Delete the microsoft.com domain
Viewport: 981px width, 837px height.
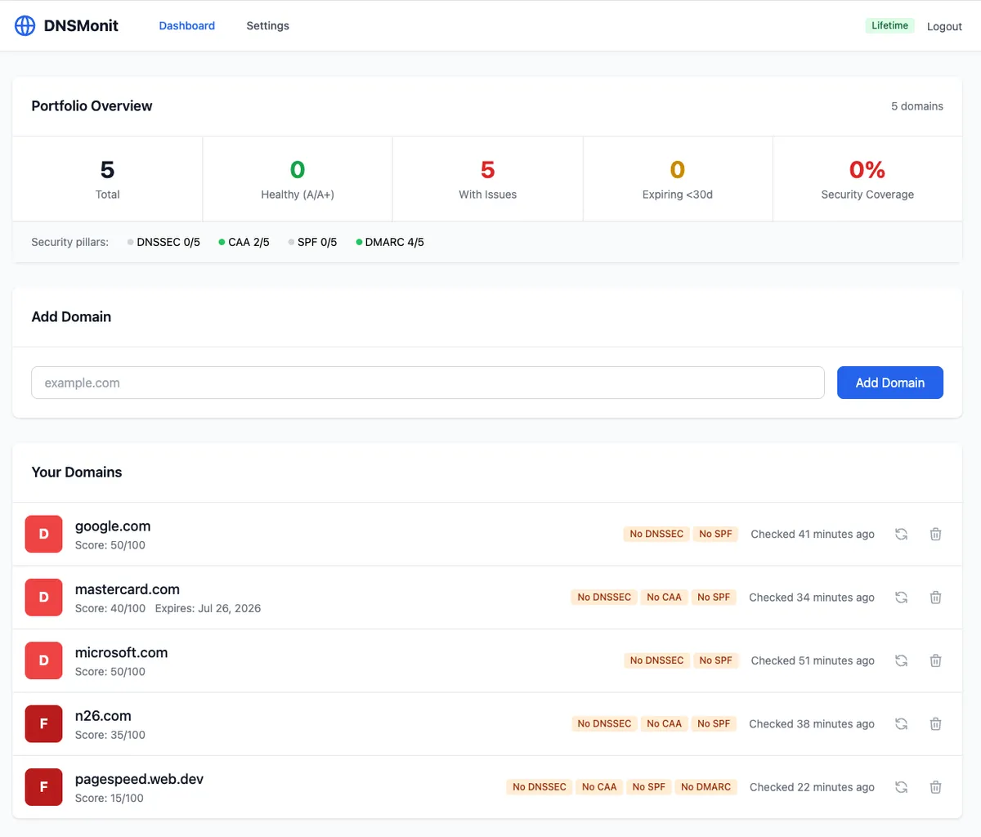(x=936, y=660)
